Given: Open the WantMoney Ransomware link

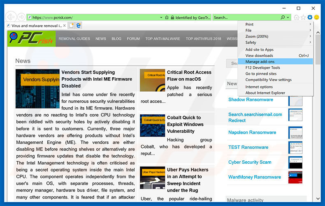Looking at the screenshot, I should (255, 177).
